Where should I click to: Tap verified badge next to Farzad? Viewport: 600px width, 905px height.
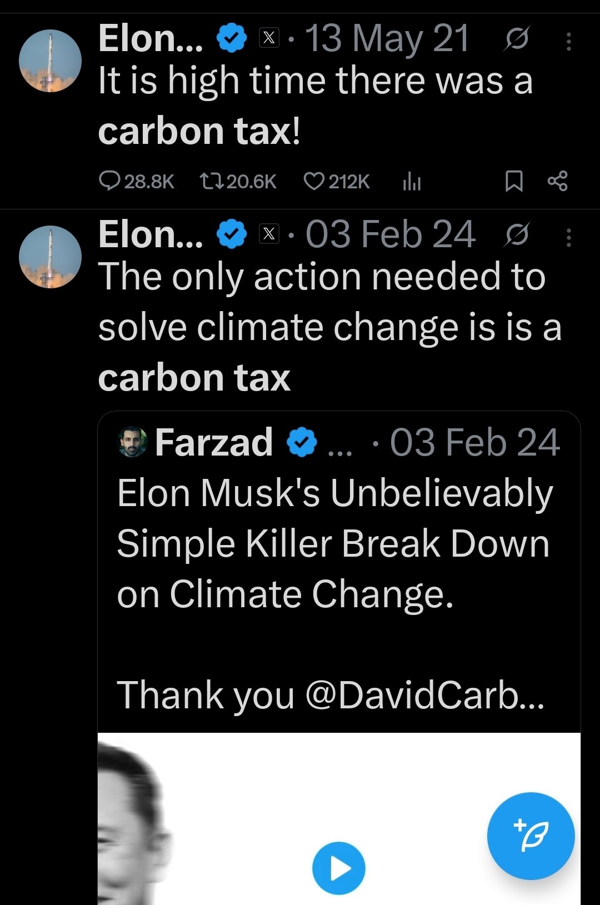coord(301,442)
